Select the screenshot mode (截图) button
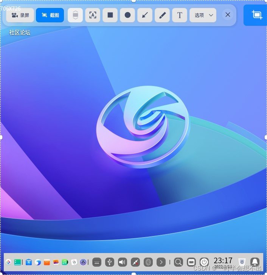The width and height of the screenshot is (267, 275). (x=50, y=15)
